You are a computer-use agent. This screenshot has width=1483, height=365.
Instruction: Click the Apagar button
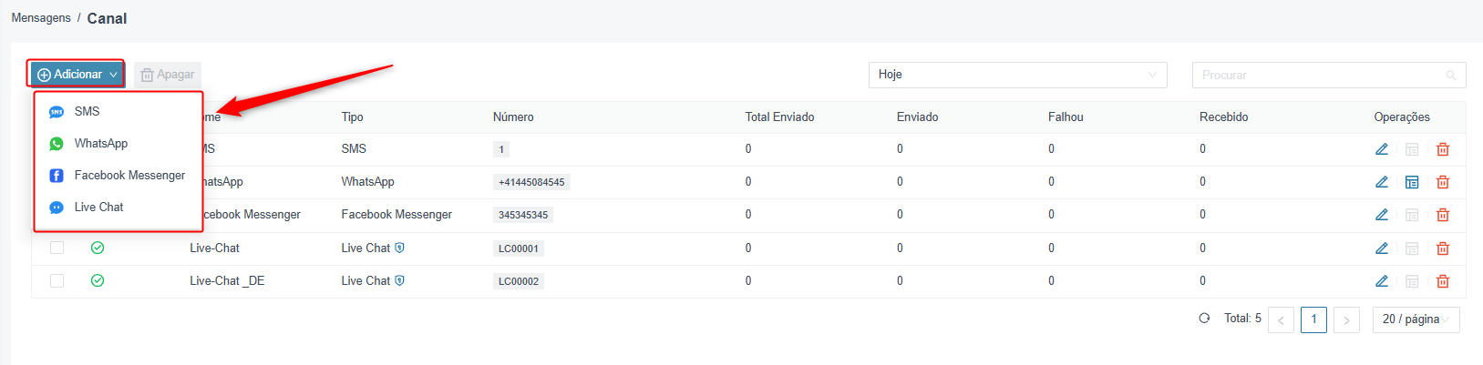click(x=168, y=75)
